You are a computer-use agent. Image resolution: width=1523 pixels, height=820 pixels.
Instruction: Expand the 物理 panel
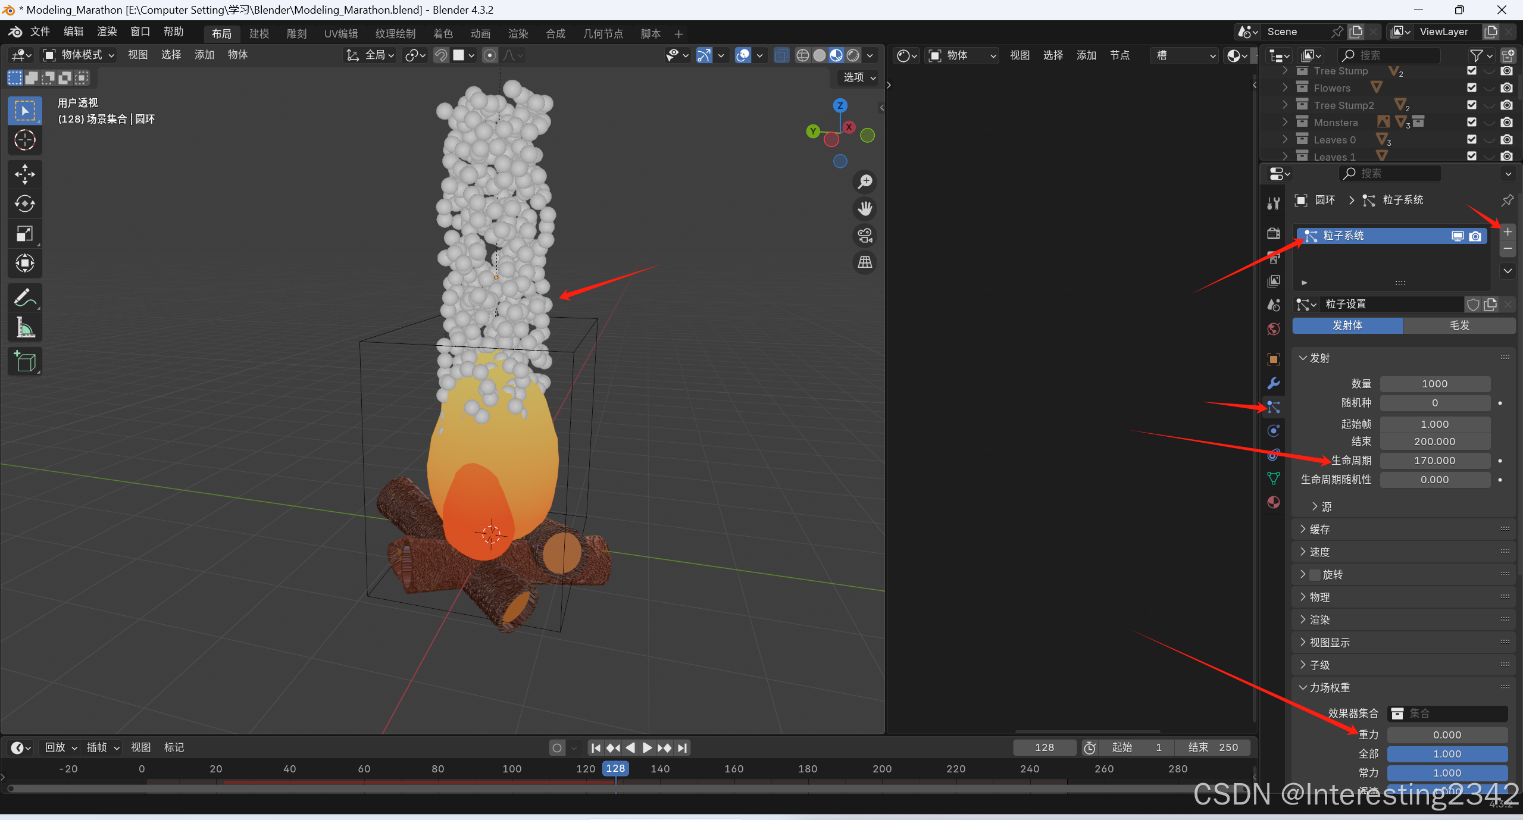1319,597
